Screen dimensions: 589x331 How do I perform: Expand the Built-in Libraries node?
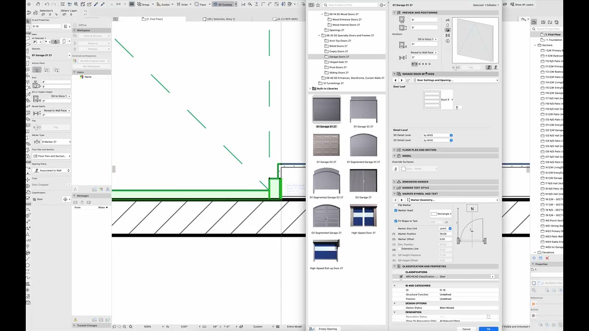tap(310, 89)
